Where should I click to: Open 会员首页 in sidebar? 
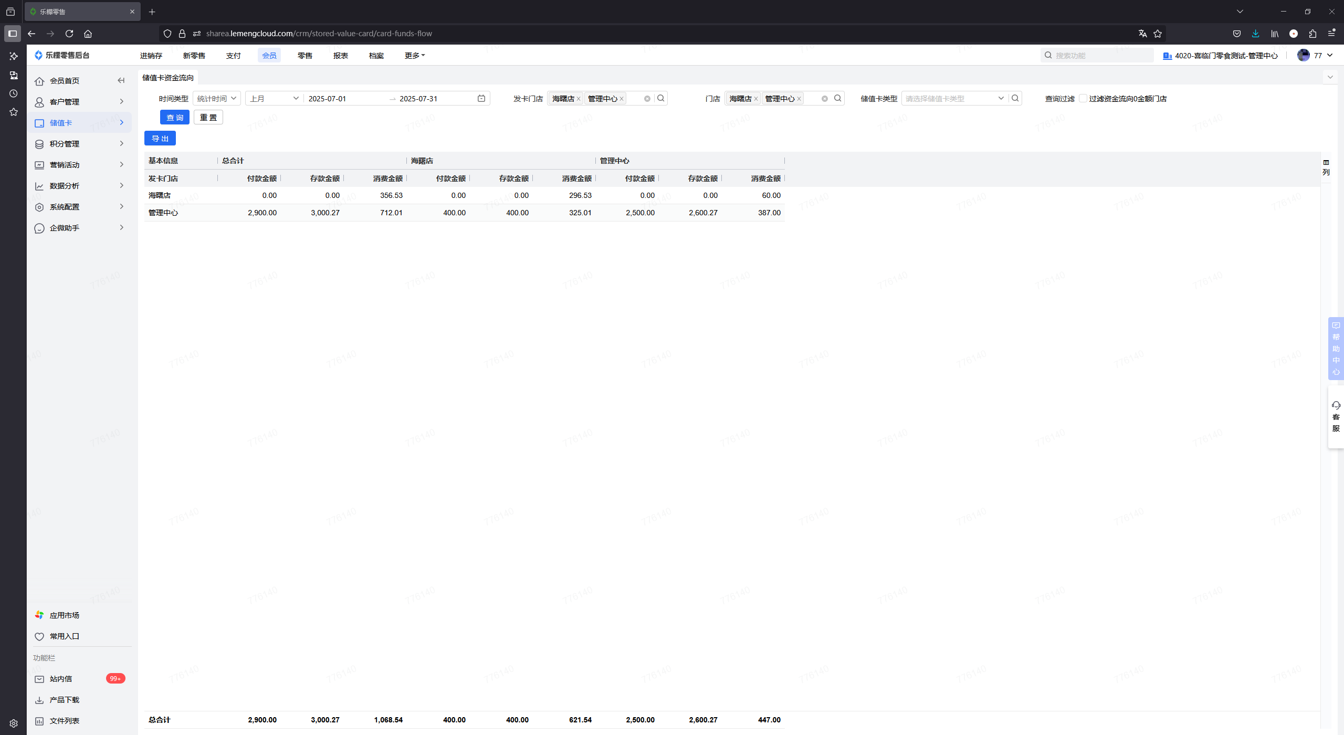64,81
